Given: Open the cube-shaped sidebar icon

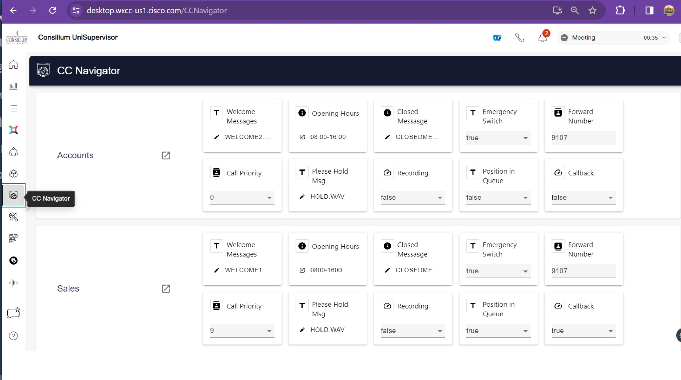Looking at the screenshot, I should click(x=13, y=174).
